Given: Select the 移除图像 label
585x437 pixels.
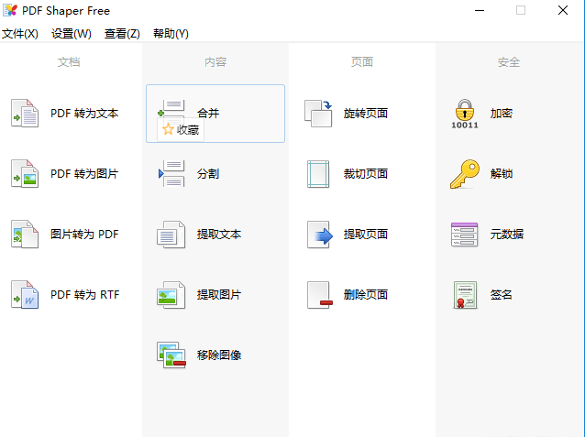Looking at the screenshot, I should click(219, 355).
